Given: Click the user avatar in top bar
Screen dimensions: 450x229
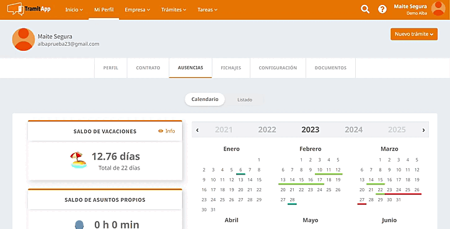Looking at the screenshot, I should click(x=438, y=9).
